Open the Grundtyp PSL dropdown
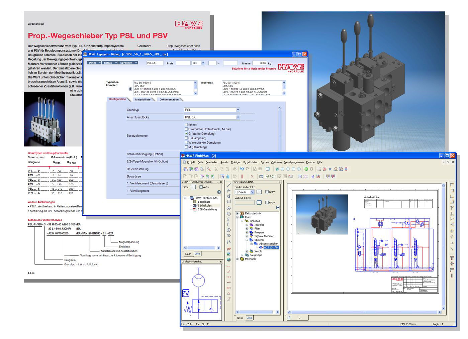468x339 pixels. 238,110
